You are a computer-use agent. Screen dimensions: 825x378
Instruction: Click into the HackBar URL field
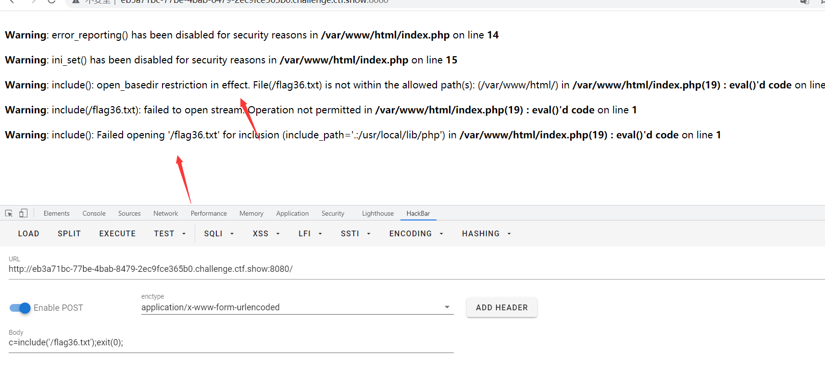[417, 269]
